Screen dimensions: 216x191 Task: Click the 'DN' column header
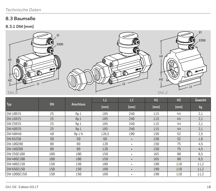52,104
